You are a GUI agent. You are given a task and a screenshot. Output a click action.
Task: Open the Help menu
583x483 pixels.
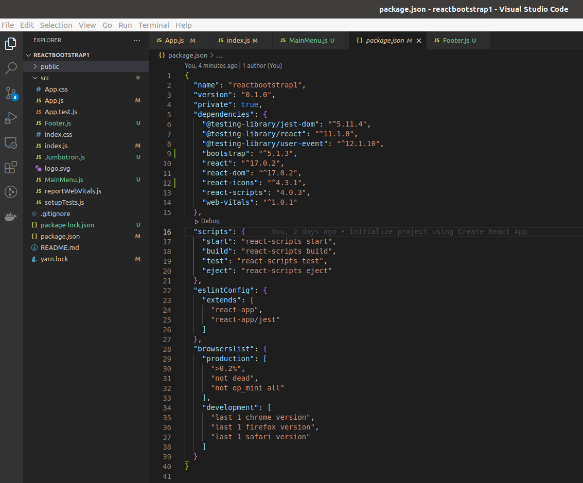[184, 25]
